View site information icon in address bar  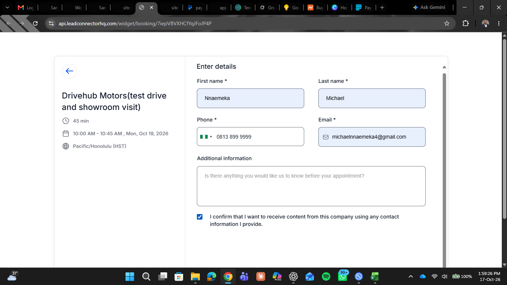click(52, 23)
